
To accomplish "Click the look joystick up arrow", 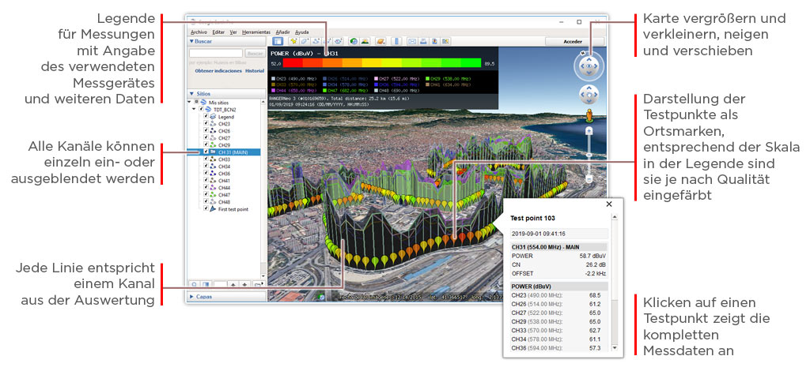I will tap(589, 58).
